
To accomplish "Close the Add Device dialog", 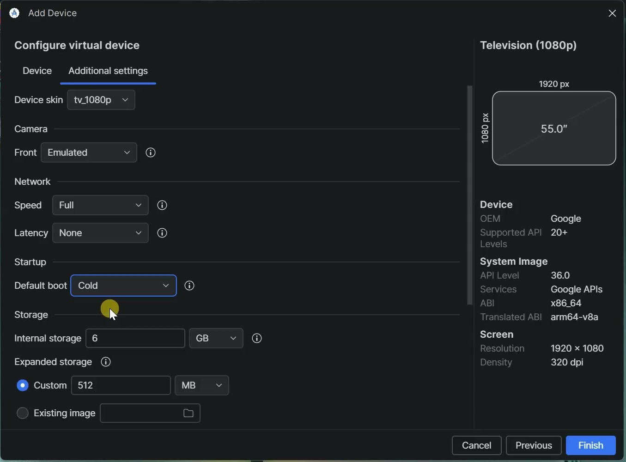I will click(613, 13).
